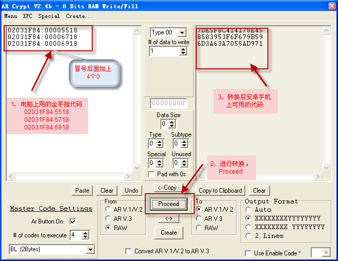The height and width of the screenshot is (261, 338).
Task: Toggle Pad with 0s checkbox
Action: click(x=151, y=174)
